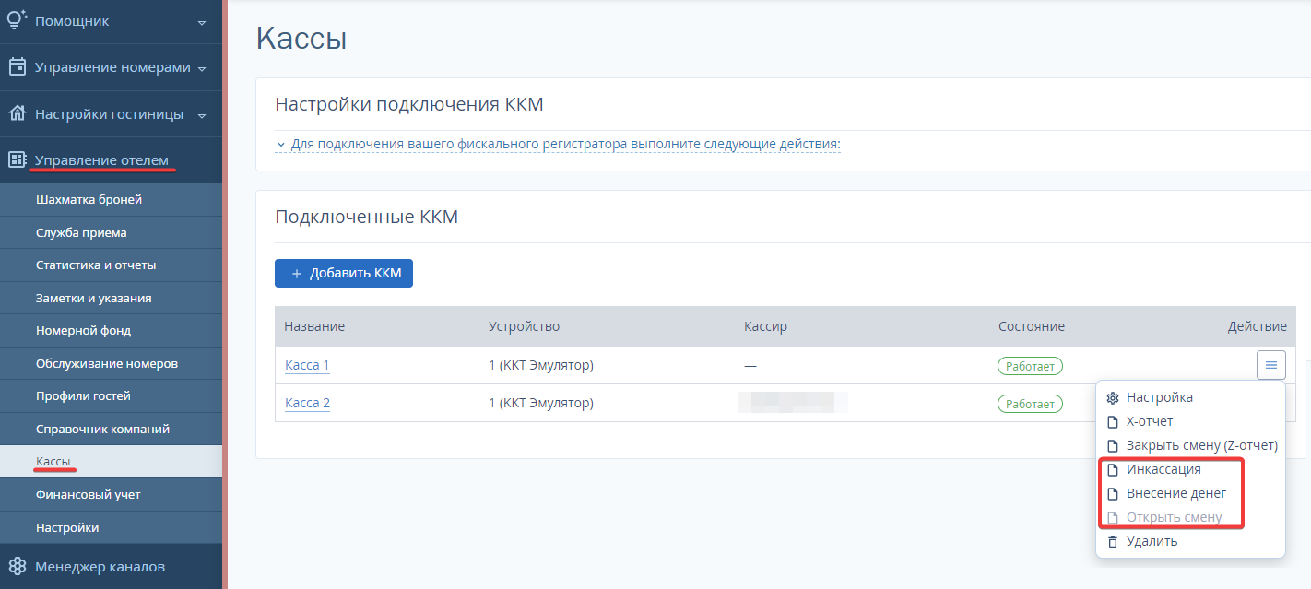Expand the Настройки гостиницы arrow
The image size is (1311, 589).
click(202, 115)
